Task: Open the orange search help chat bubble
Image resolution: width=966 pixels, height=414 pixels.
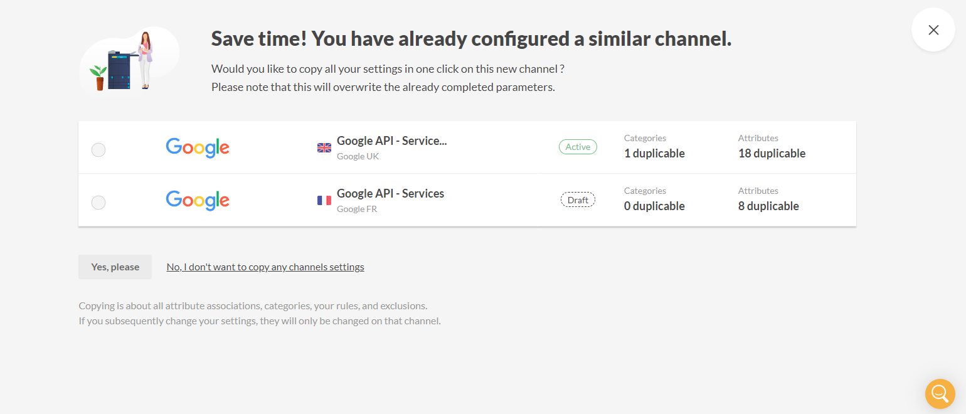Action: pyautogui.click(x=940, y=393)
